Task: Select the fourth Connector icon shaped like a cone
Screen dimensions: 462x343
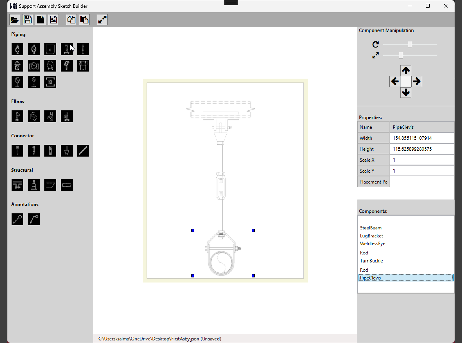Action: click(67, 151)
